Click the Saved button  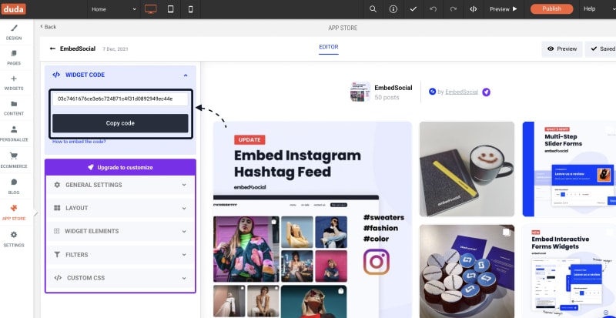(x=601, y=49)
